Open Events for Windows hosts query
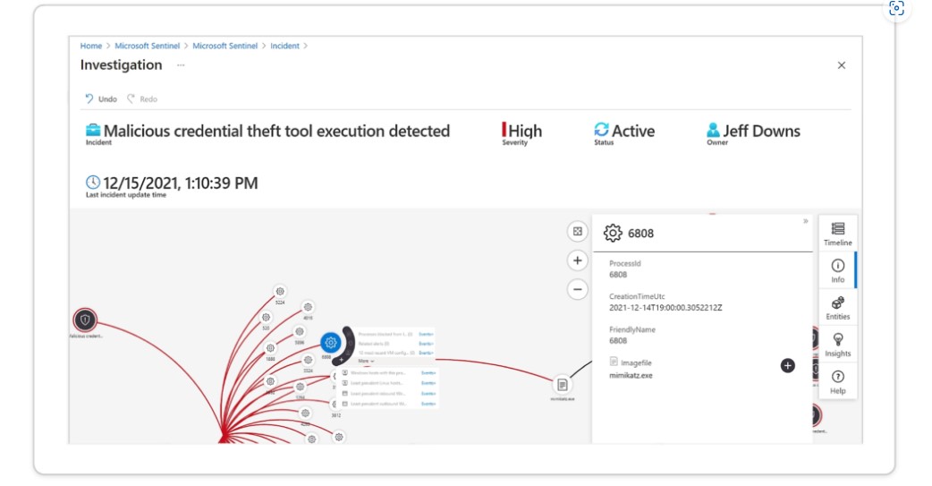The width and height of the screenshot is (932, 486). pos(428,373)
